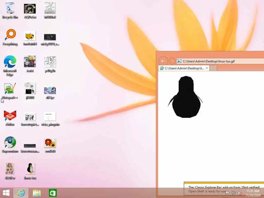Select the vista_pinguin image file
264x198 pixels.
pos(50,119)
